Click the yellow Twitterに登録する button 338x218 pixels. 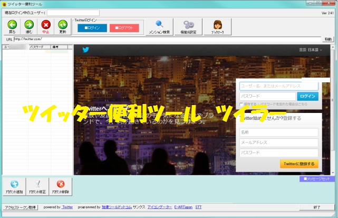click(299, 164)
